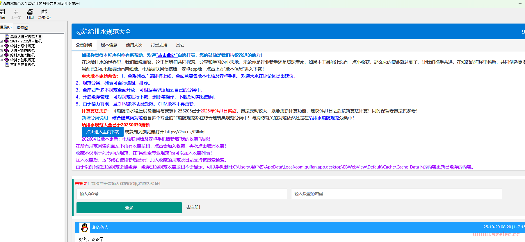
Task: Click the 点击进入主页下载 button
Action: click(103, 132)
